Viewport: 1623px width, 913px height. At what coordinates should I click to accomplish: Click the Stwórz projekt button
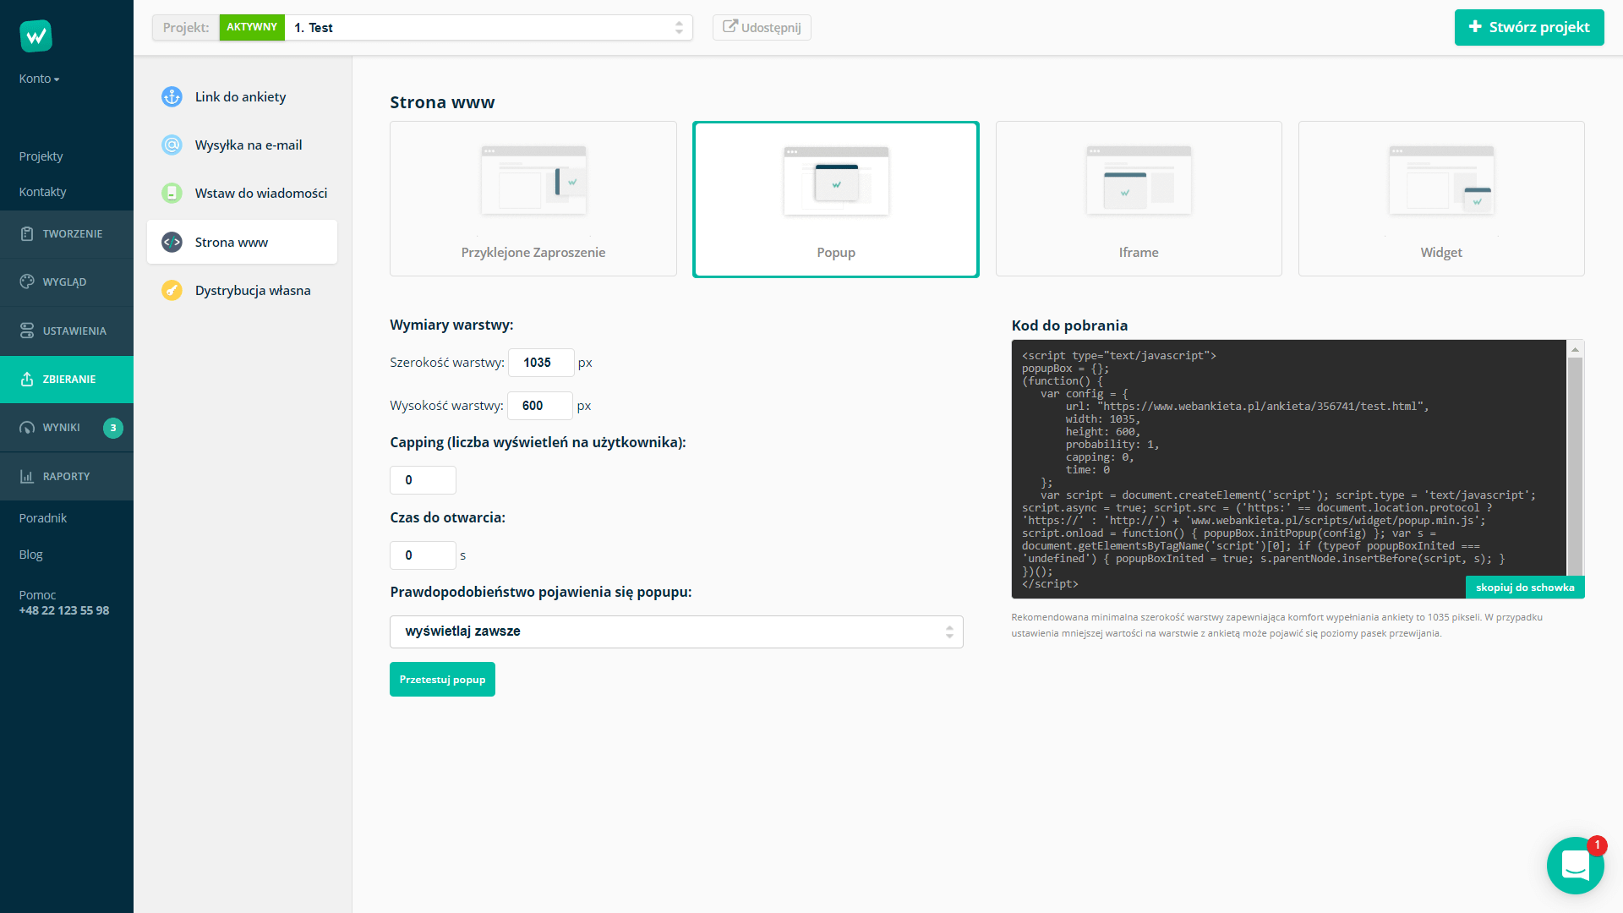click(1529, 27)
